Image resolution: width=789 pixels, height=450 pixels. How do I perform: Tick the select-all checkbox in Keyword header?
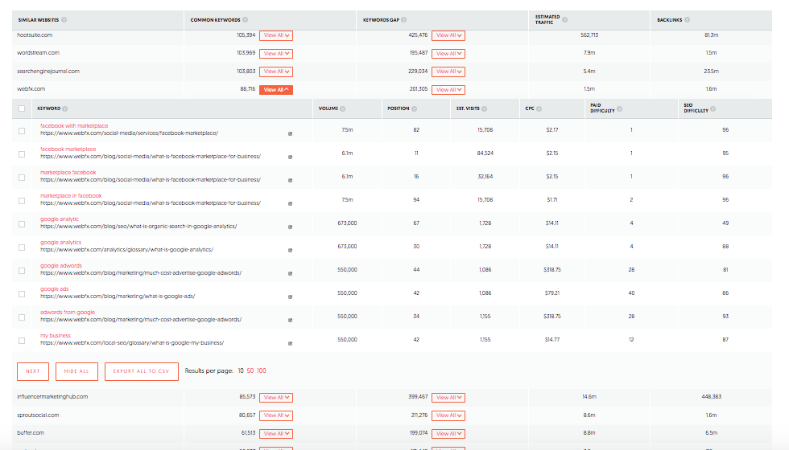tap(21, 108)
